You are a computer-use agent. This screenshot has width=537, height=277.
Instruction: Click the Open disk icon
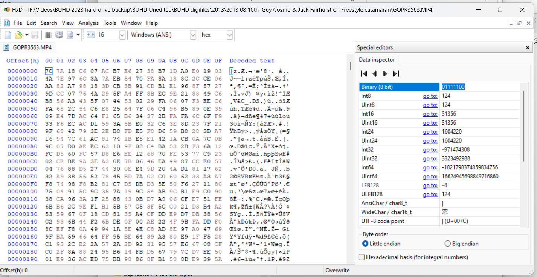click(x=59, y=35)
